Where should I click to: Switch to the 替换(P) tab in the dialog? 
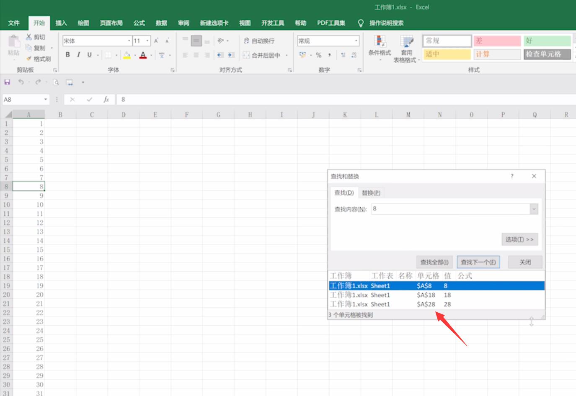(x=371, y=193)
